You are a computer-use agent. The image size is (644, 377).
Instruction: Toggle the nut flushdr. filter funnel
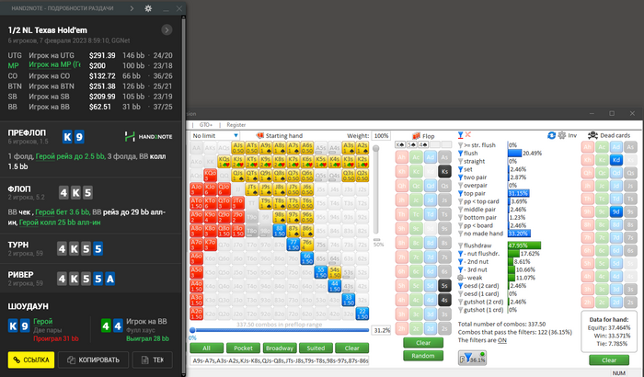(x=460, y=254)
